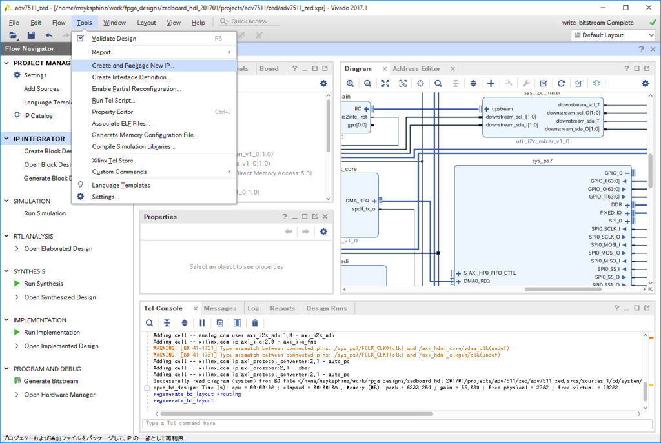Search the Tcl Console output
Viewport: 661px width, 443px height.
(149, 323)
